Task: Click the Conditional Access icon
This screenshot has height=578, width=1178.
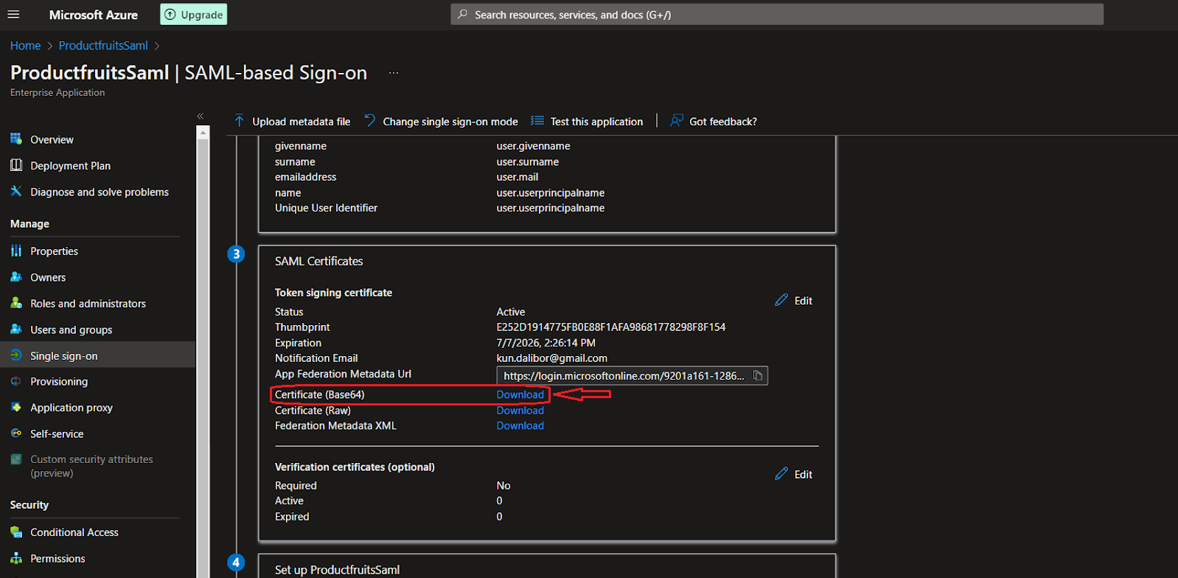Action: pyautogui.click(x=16, y=532)
